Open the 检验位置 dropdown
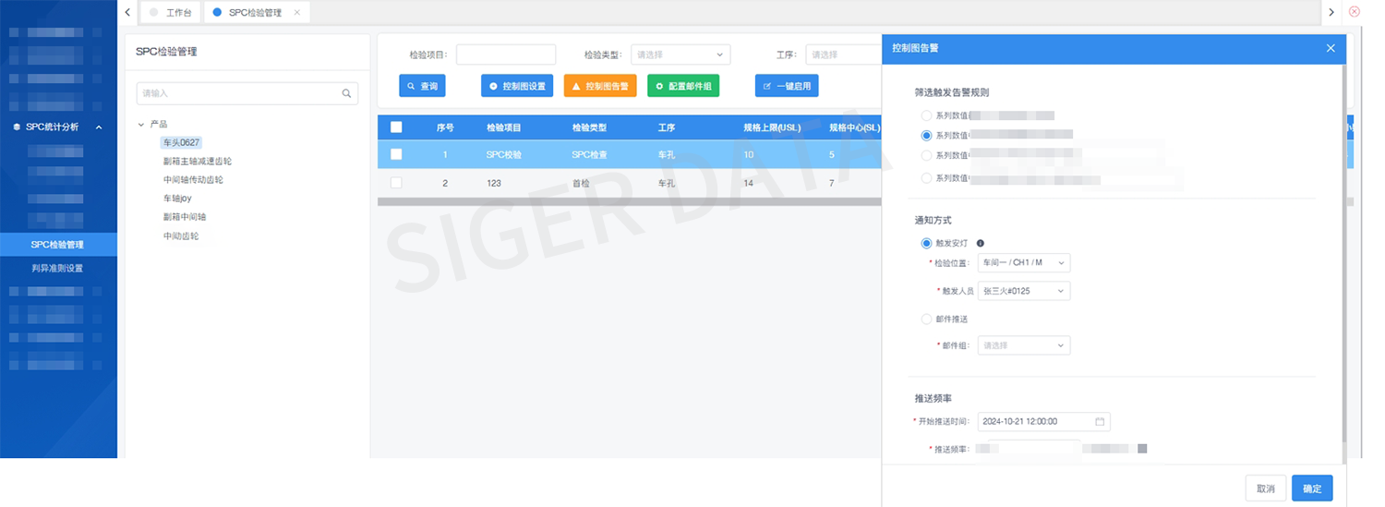The image size is (1385, 507). pos(1023,263)
